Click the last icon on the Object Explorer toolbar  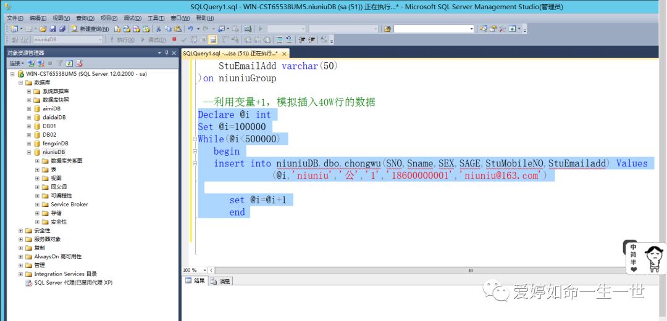(x=79, y=63)
